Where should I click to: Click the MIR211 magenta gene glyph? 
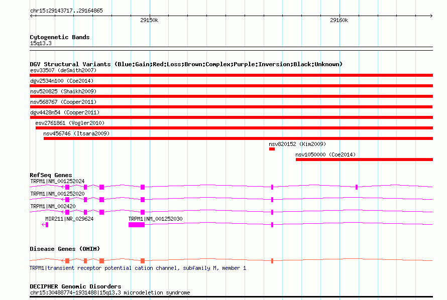45,225
